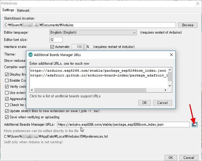
Task: Close the Preferences window
Action: (x=198, y=3)
